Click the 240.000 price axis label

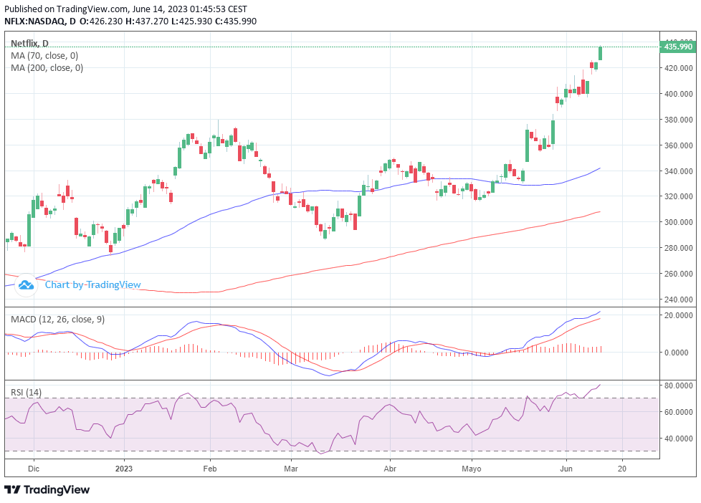678,300
